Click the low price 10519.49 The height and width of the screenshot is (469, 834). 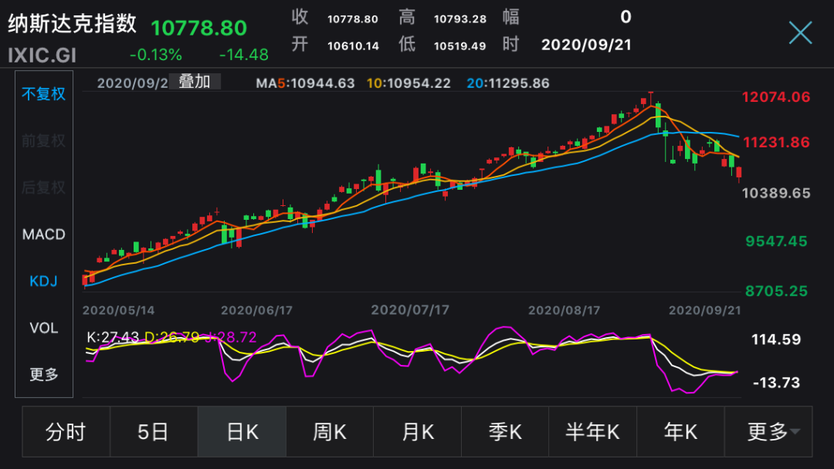tap(460, 46)
